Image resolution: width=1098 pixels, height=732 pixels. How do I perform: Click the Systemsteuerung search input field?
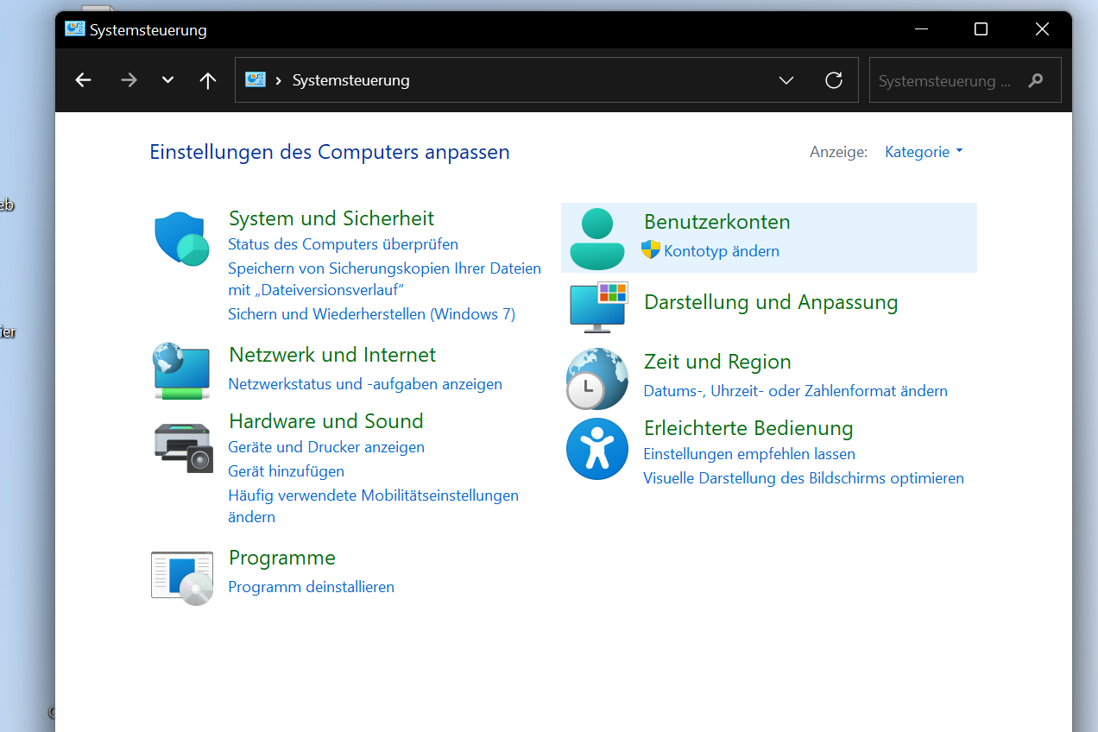click(x=945, y=81)
